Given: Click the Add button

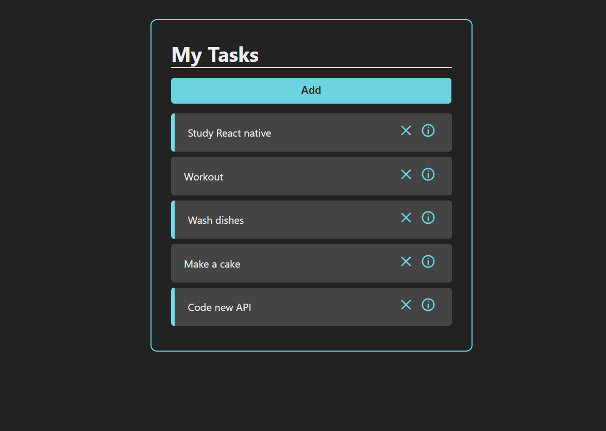Looking at the screenshot, I should point(311,90).
